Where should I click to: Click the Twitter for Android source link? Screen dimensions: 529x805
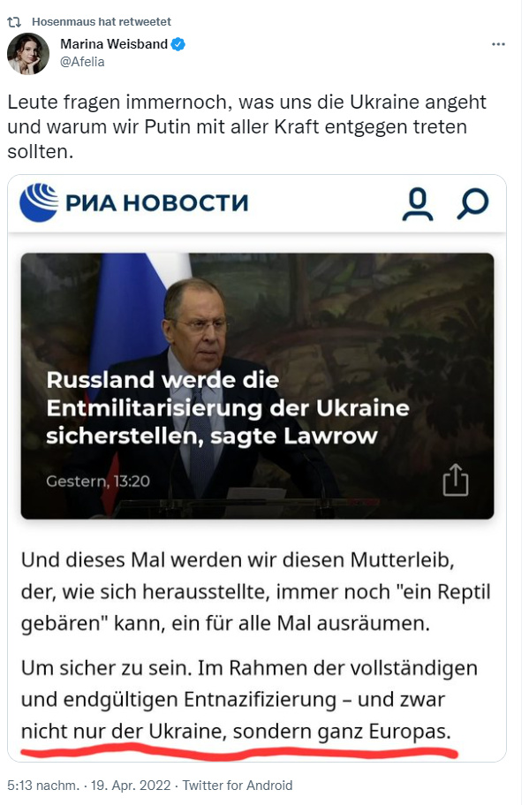coord(238,786)
